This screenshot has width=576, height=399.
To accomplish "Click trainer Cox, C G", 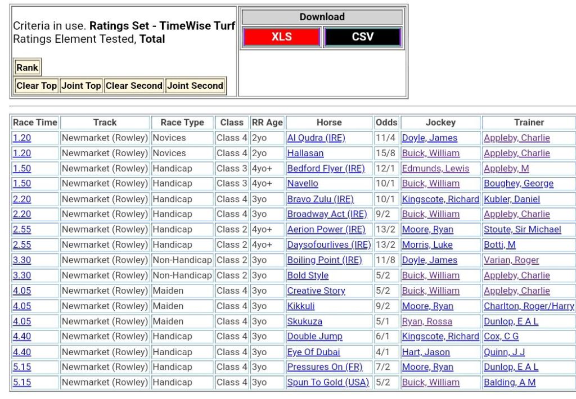I will tap(501, 337).
